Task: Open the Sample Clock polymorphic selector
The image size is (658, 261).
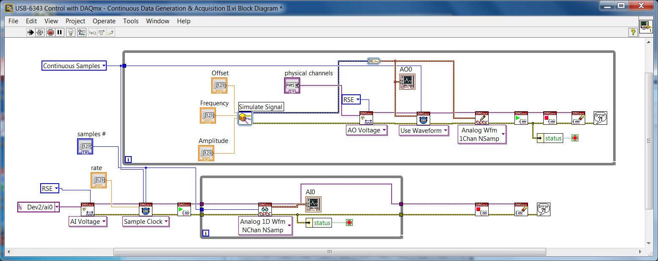Action: pos(146,222)
